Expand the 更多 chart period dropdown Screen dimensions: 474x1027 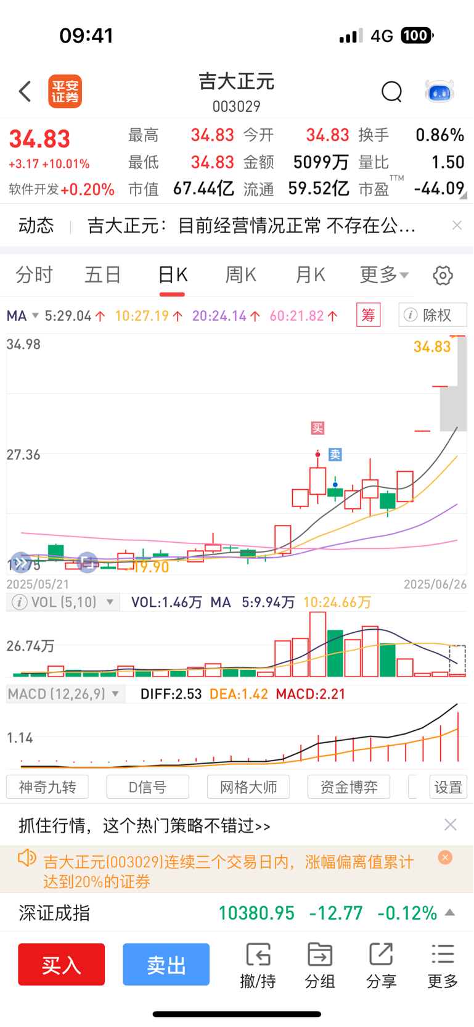384,275
